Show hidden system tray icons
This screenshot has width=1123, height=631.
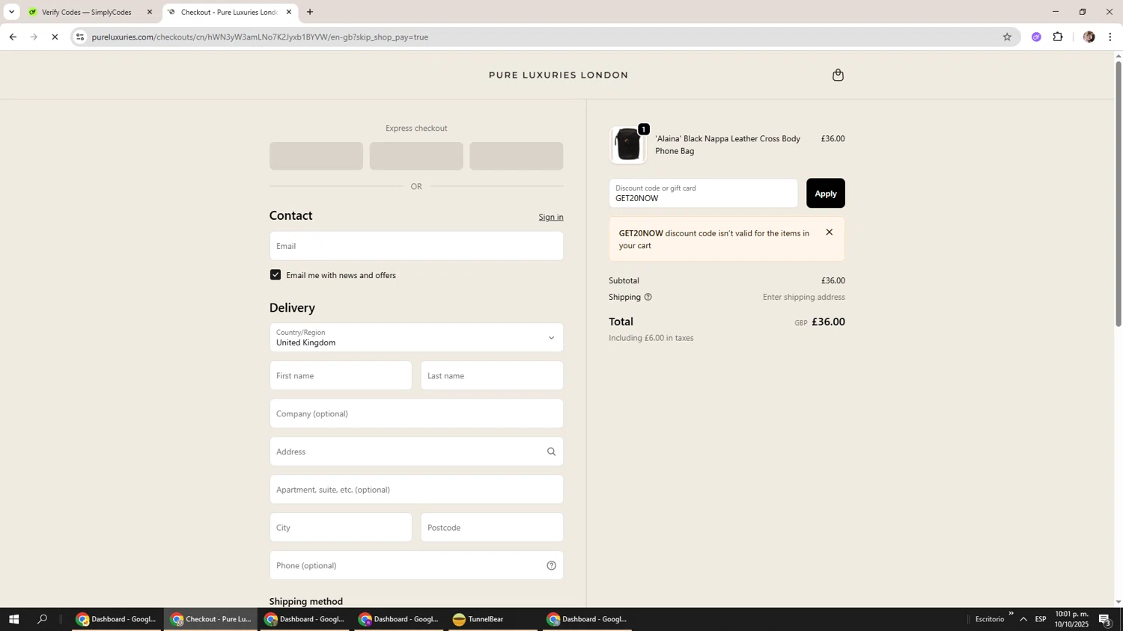1023,619
